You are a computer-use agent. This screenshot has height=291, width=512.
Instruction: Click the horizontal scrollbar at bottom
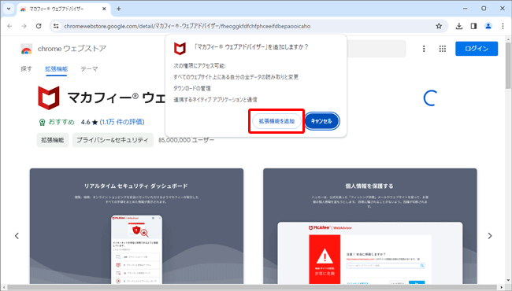[x=253, y=287]
